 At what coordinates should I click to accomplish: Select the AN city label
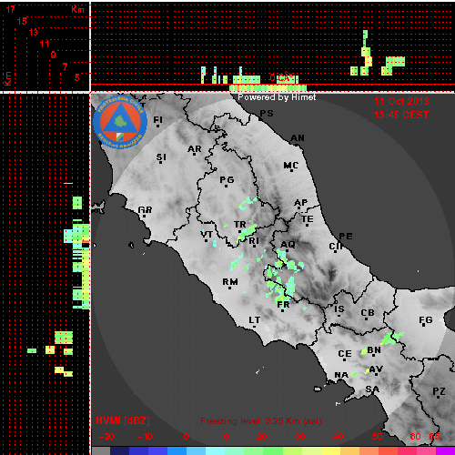pyautogui.click(x=298, y=138)
